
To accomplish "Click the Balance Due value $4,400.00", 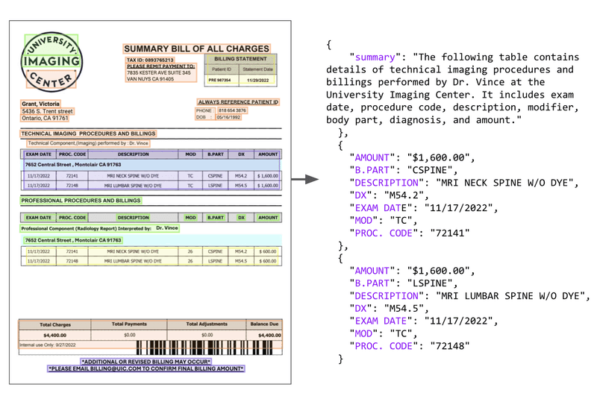I will point(268,336).
